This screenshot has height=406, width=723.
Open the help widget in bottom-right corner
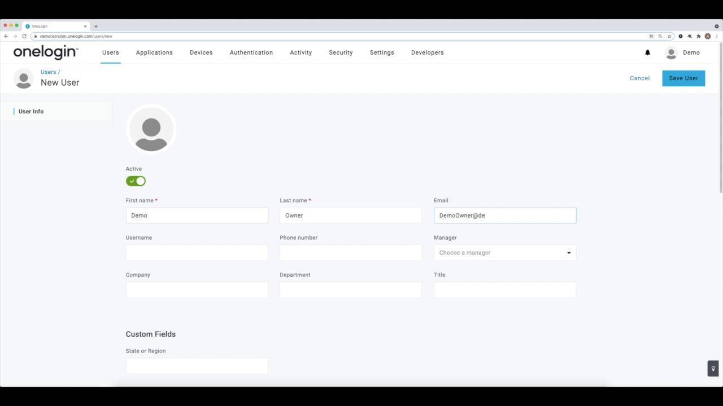pyautogui.click(x=713, y=368)
